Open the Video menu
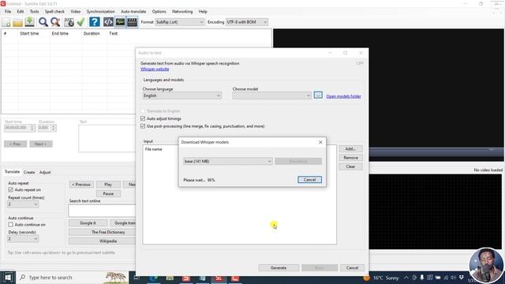 coord(76,11)
